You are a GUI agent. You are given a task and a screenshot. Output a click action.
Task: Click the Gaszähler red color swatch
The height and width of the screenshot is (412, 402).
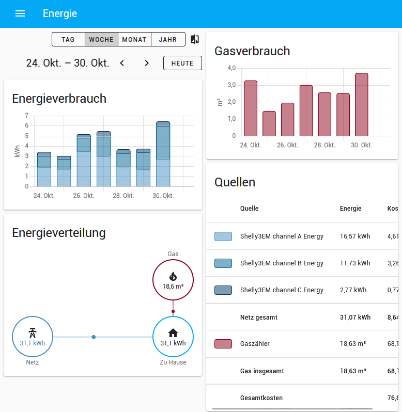pos(223,344)
